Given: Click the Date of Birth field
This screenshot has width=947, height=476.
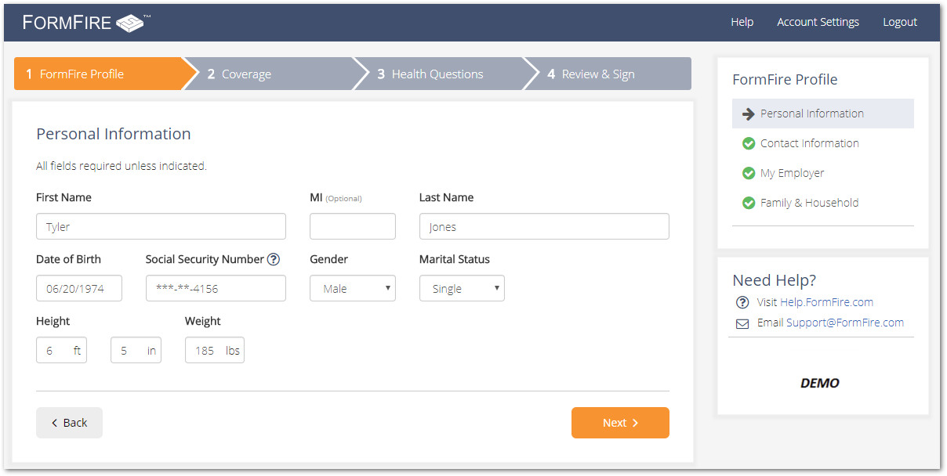Looking at the screenshot, I should 79,288.
